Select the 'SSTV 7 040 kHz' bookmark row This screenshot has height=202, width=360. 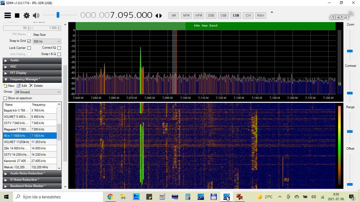(x=30, y=123)
